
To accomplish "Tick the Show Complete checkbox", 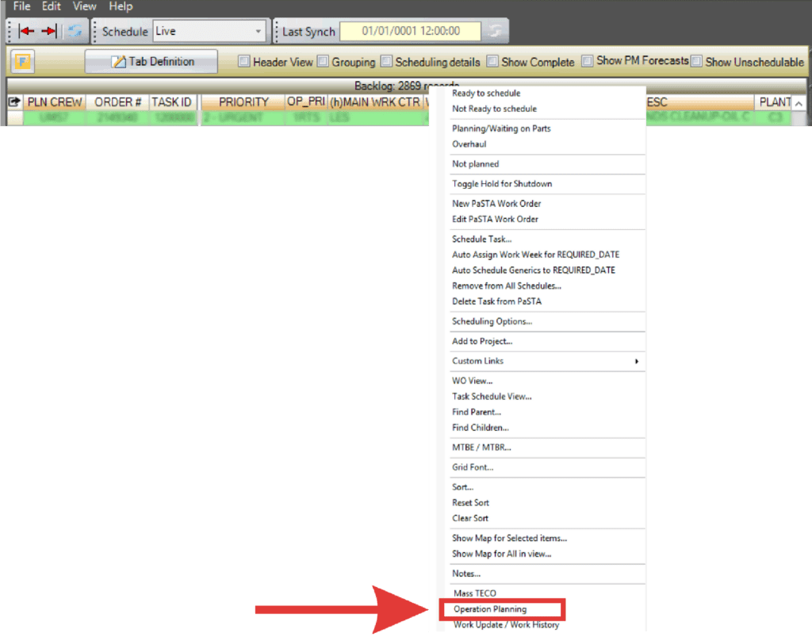I will click(x=493, y=61).
